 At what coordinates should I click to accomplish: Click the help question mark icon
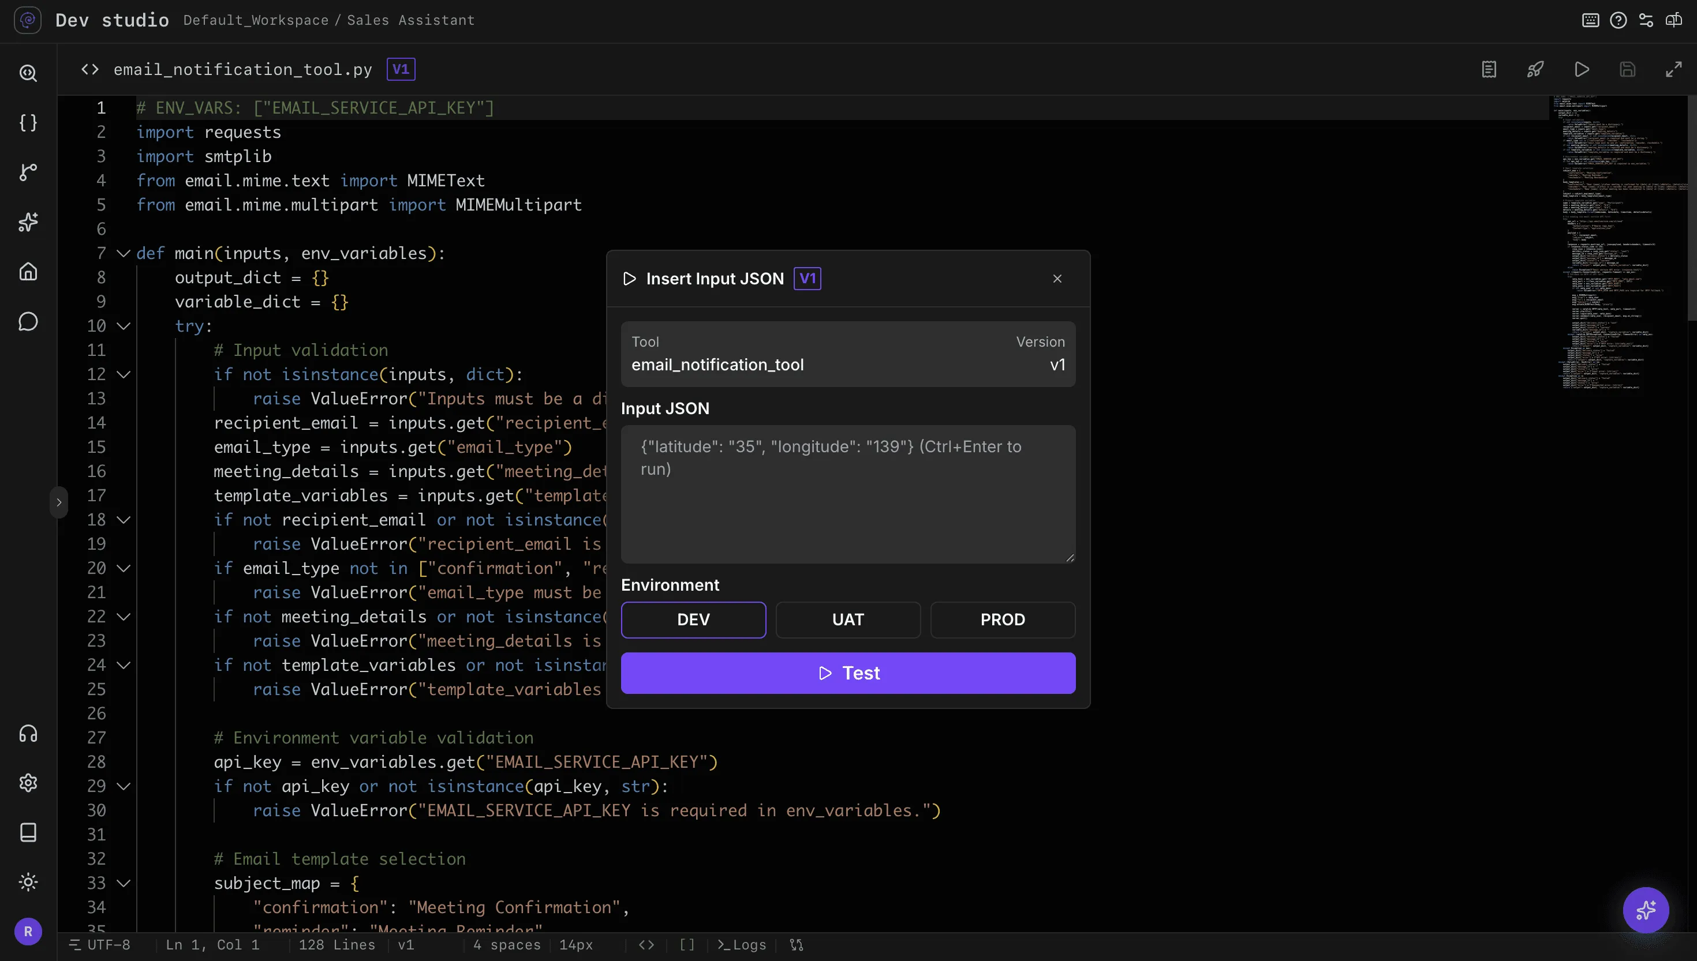pos(1618,20)
